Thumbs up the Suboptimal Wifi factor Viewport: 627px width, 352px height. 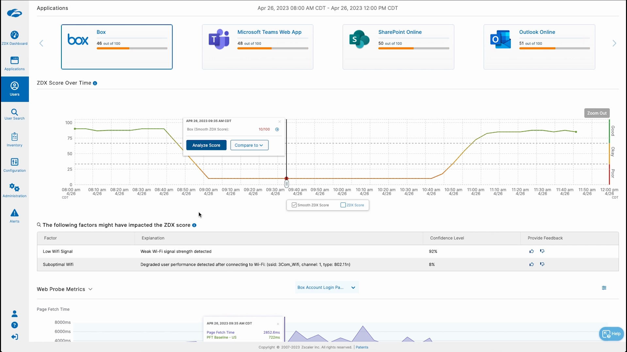coord(532,264)
